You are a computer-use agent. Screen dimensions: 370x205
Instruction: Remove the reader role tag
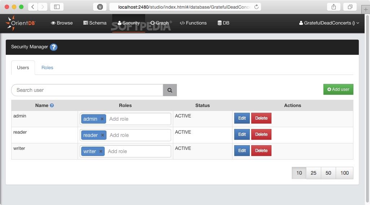(103, 135)
